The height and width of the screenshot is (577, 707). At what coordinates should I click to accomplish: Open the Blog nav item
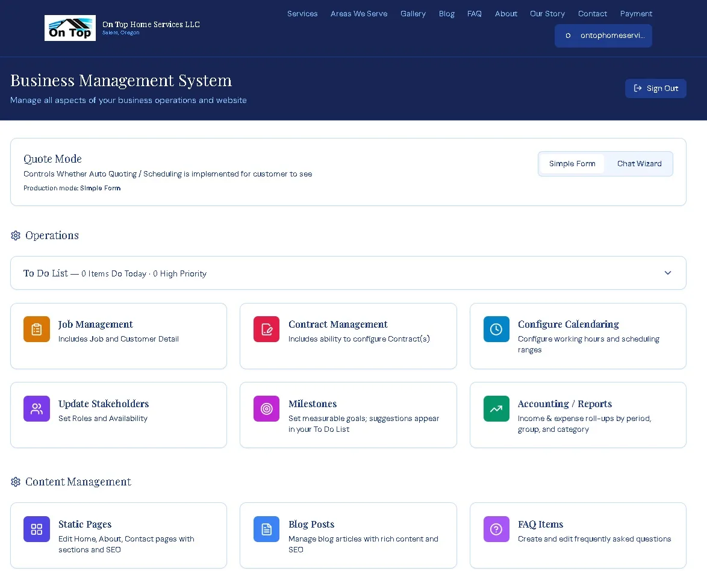[446, 13]
